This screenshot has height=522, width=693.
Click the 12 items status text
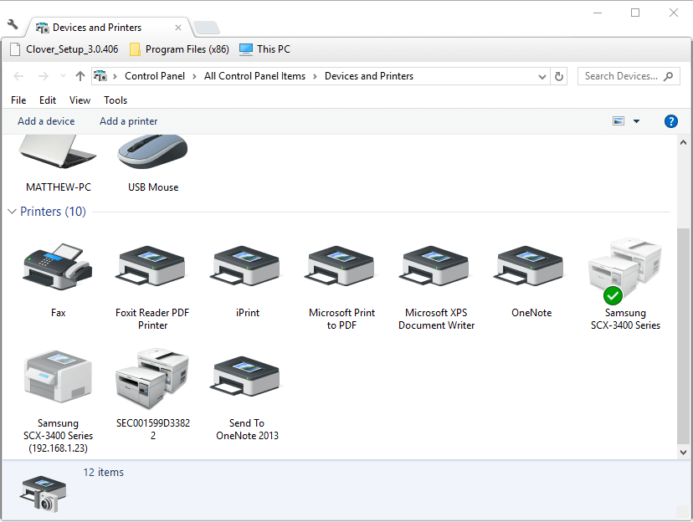(104, 472)
